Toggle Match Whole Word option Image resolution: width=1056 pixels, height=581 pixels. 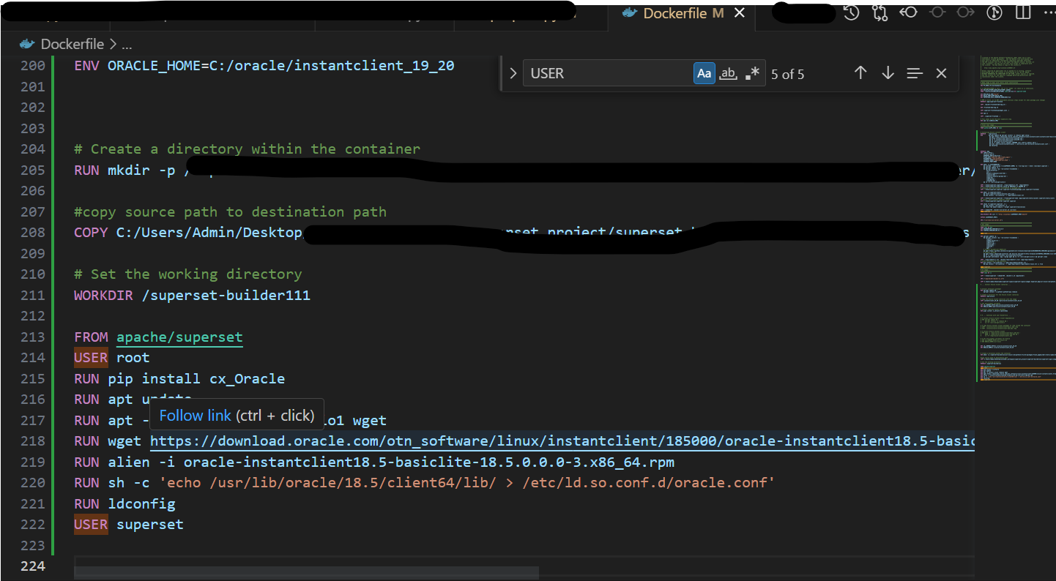pos(728,73)
